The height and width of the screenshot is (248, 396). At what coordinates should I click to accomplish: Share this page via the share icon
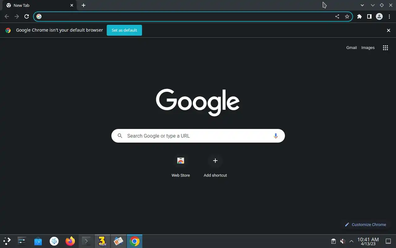(x=337, y=16)
